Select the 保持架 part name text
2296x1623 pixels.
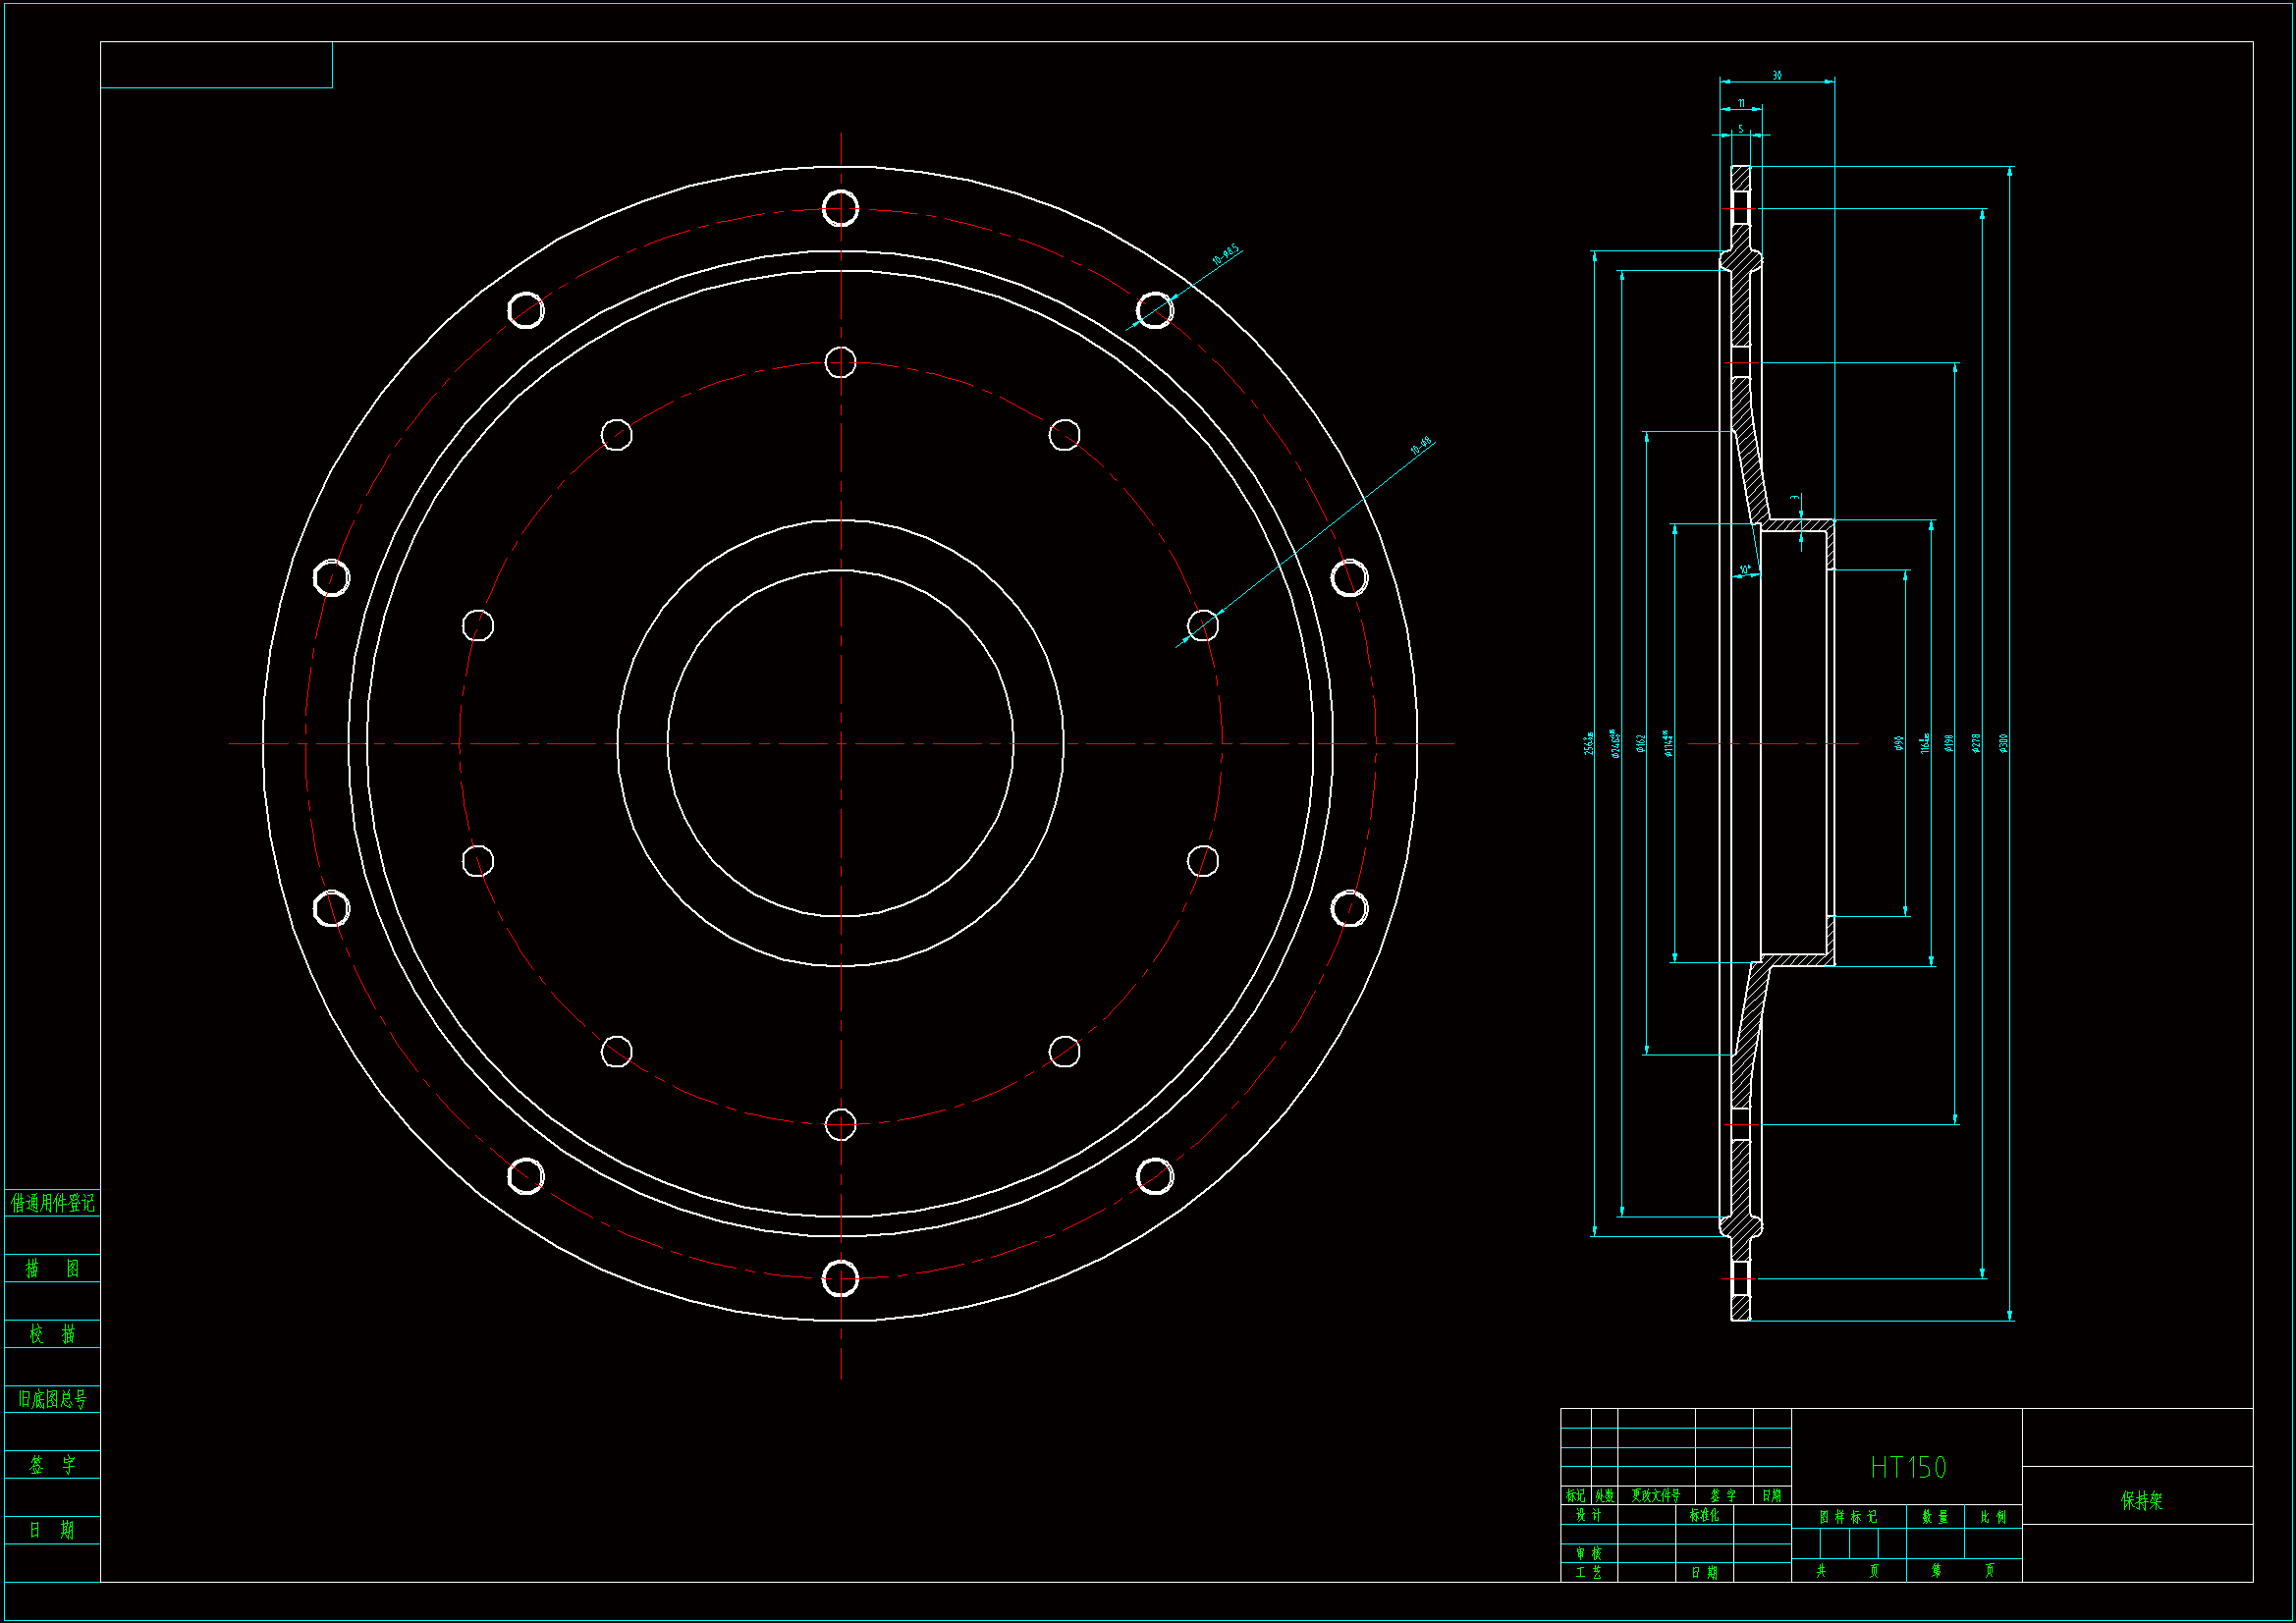coord(2141,1500)
